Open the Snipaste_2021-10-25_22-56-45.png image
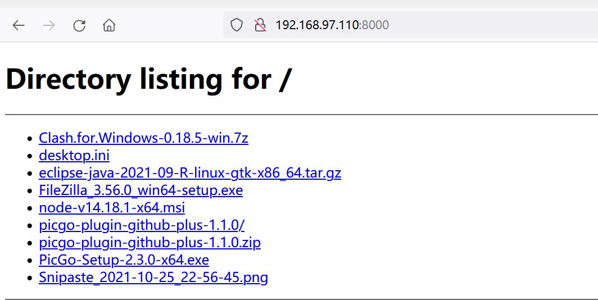The image size is (598, 300). 153,277
